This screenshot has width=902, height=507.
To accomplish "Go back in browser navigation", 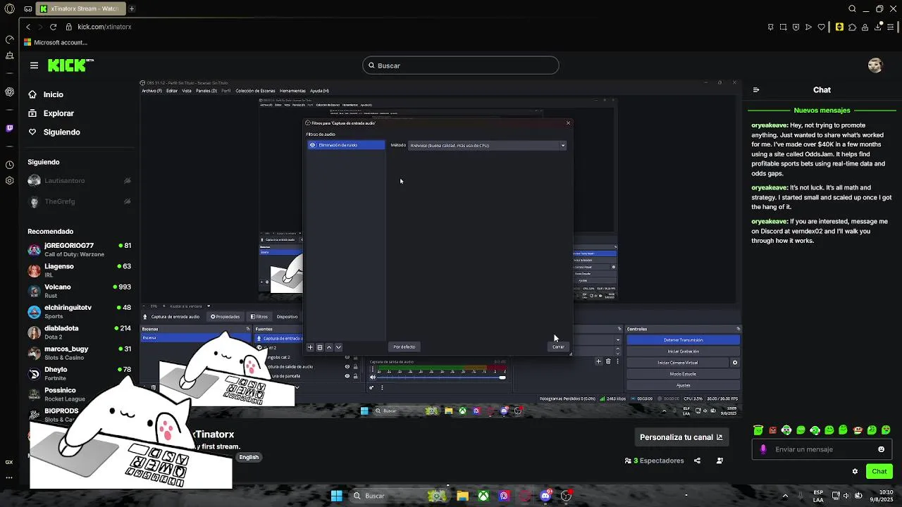I will coord(28,27).
